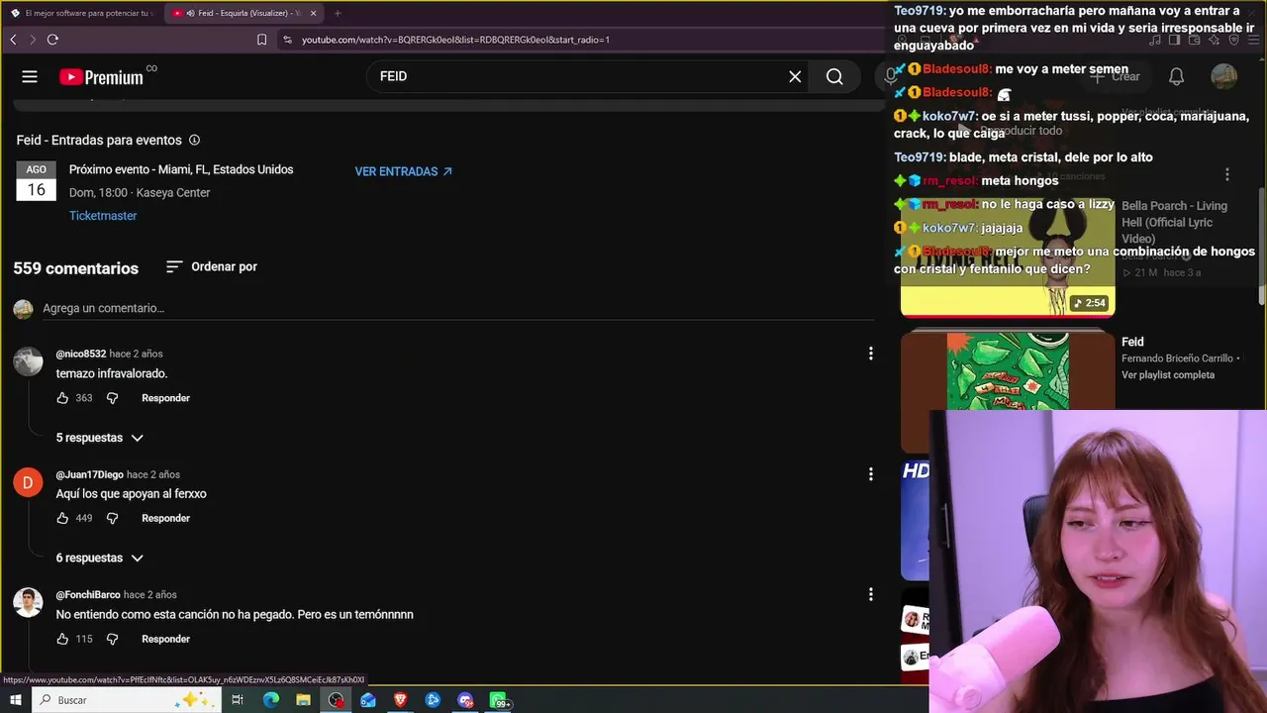Toggle the Brave sidebar panel icon
The image size is (1267, 713).
coord(1174,40)
